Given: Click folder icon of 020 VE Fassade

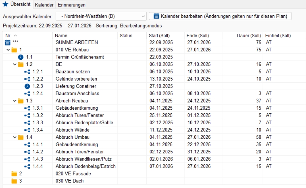Looking at the screenshot, I should (14, 174).
